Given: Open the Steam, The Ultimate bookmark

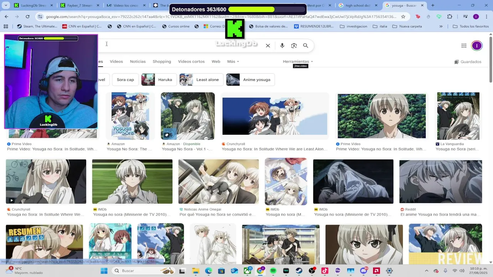Looking at the screenshot, I should [x=38, y=26].
